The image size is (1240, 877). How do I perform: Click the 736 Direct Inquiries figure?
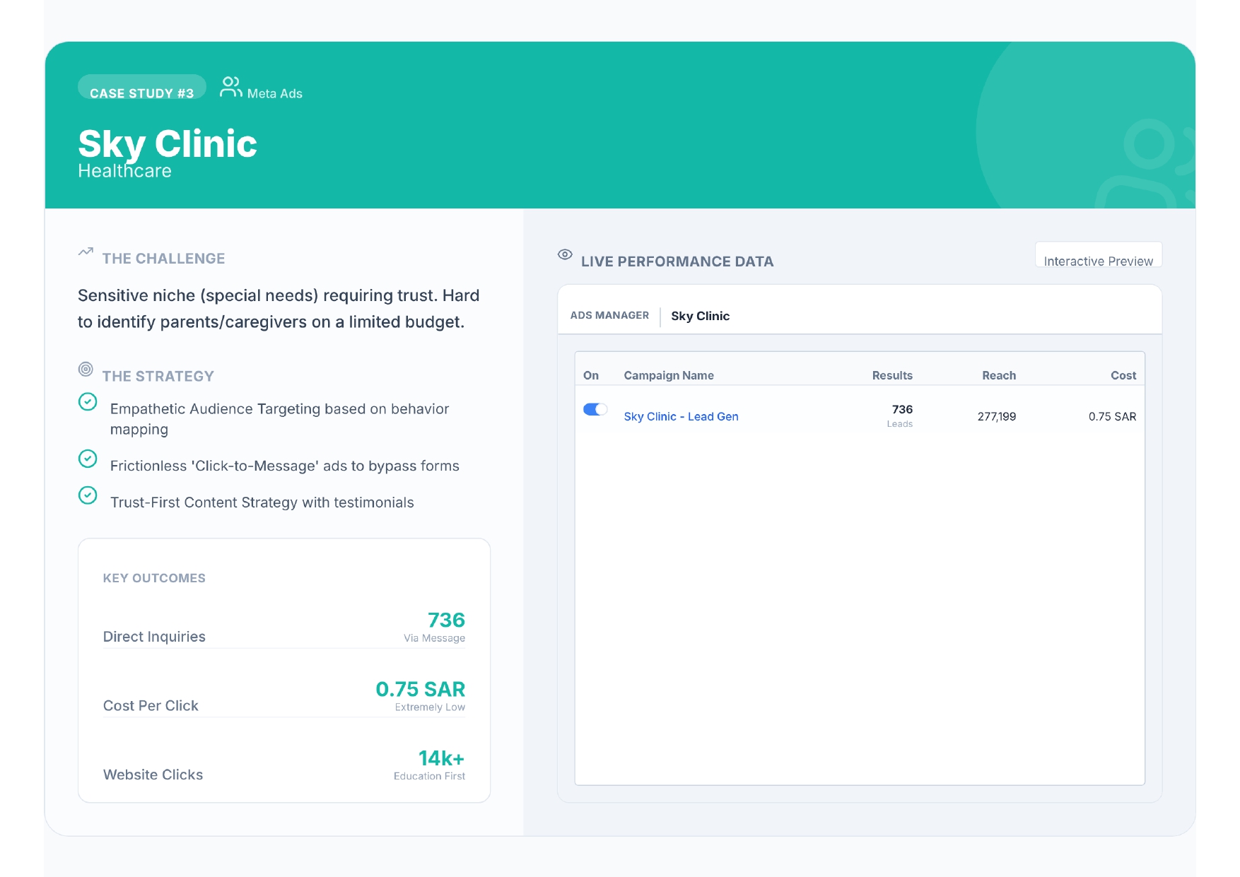coord(446,620)
